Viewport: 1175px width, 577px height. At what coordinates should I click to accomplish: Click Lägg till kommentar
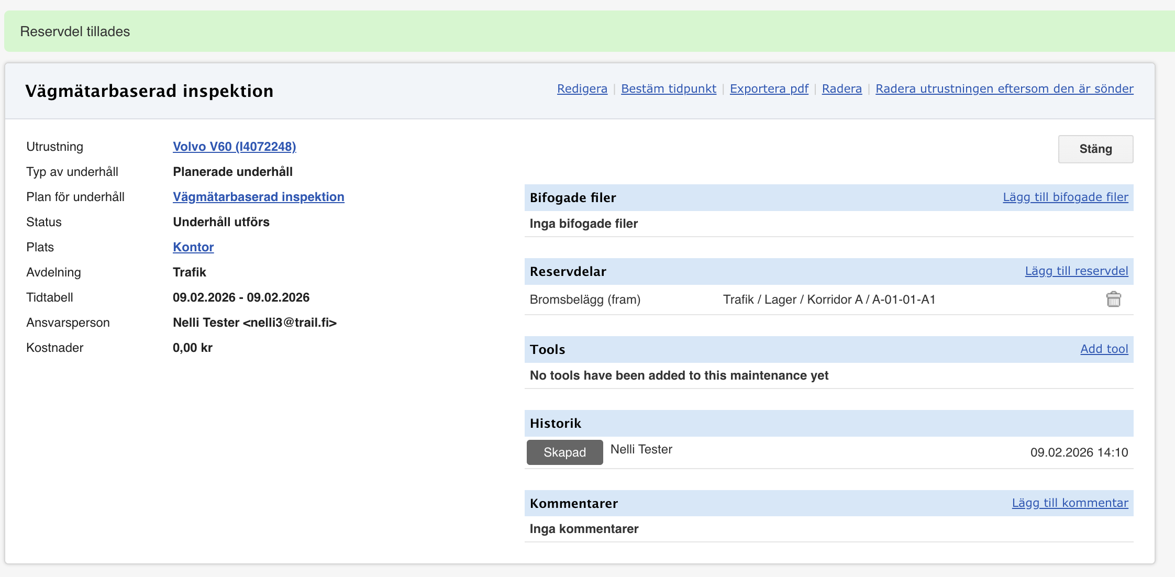(1069, 503)
